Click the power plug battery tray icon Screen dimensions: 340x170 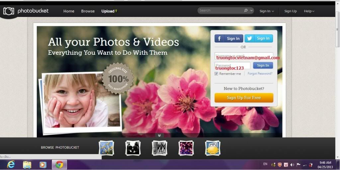point(311,165)
